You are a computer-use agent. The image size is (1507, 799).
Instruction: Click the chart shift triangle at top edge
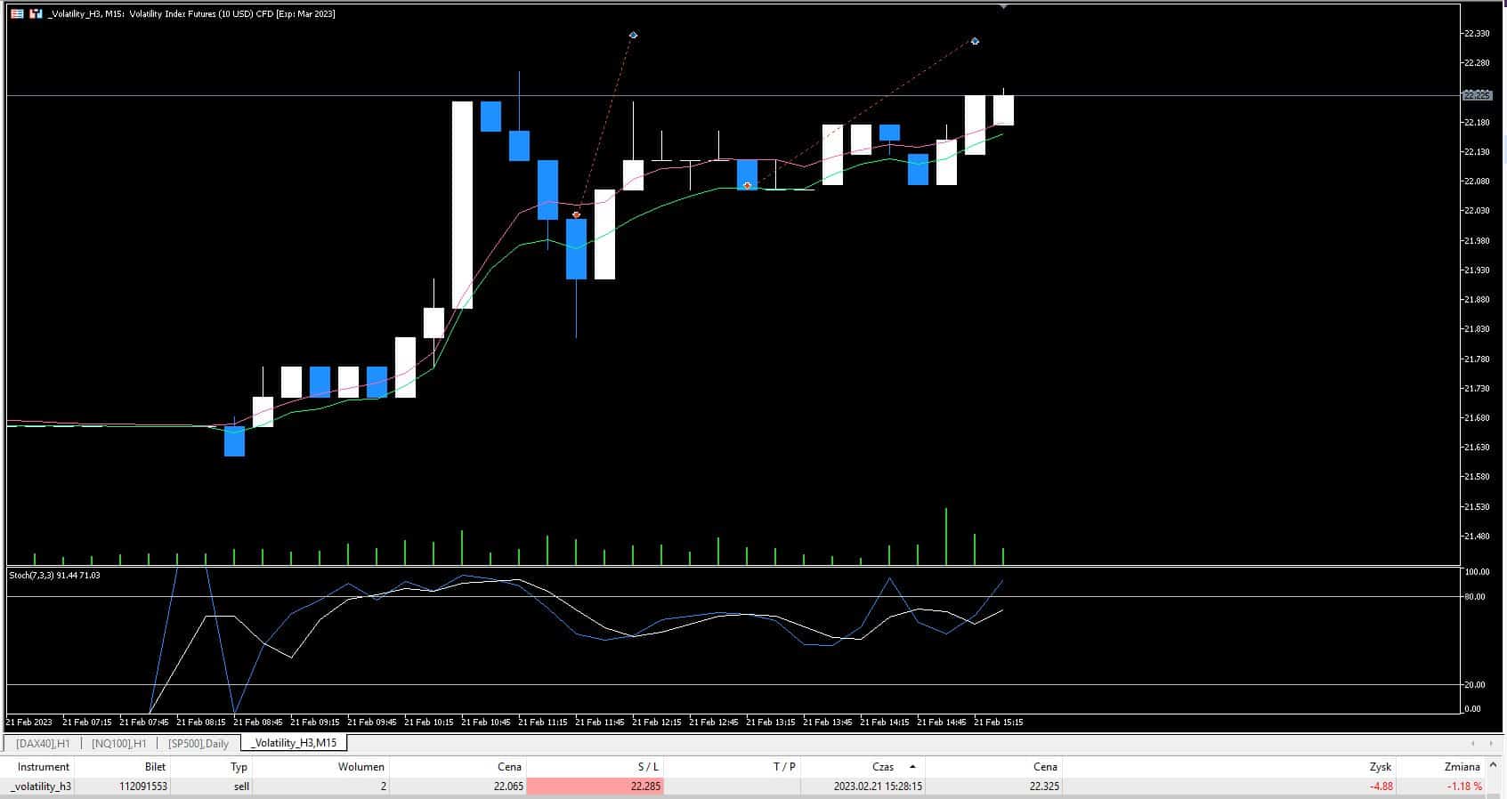pyautogui.click(x=1003, y=6)
